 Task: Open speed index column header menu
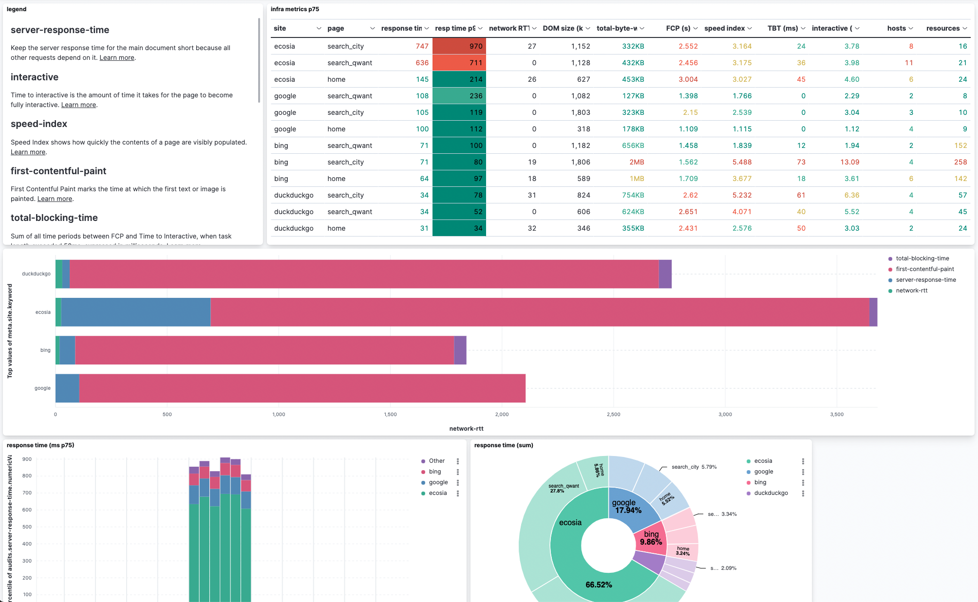(750, 28)
